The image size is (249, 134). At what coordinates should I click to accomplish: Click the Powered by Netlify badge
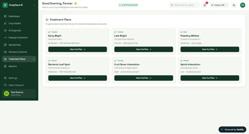point(232,129)
